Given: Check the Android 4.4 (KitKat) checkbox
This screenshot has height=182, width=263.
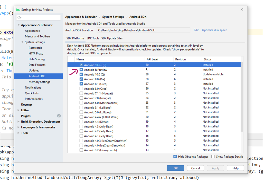Looking at the screenshot, I should coord(81,122).
